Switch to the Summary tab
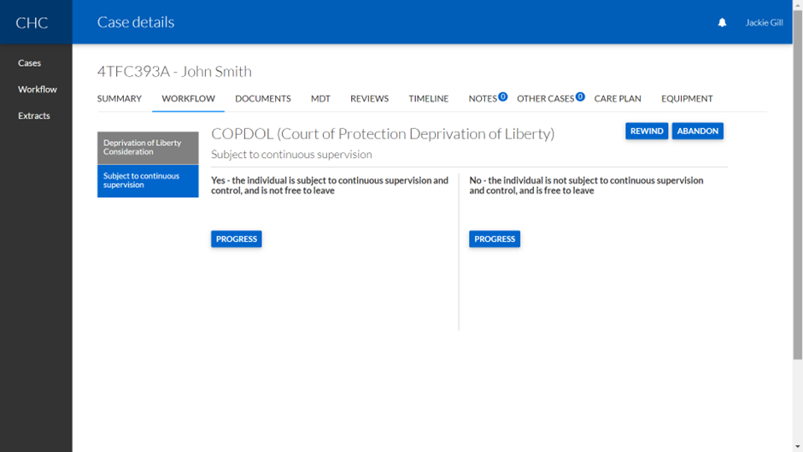 pyautogui.click(x=120, y=99)
